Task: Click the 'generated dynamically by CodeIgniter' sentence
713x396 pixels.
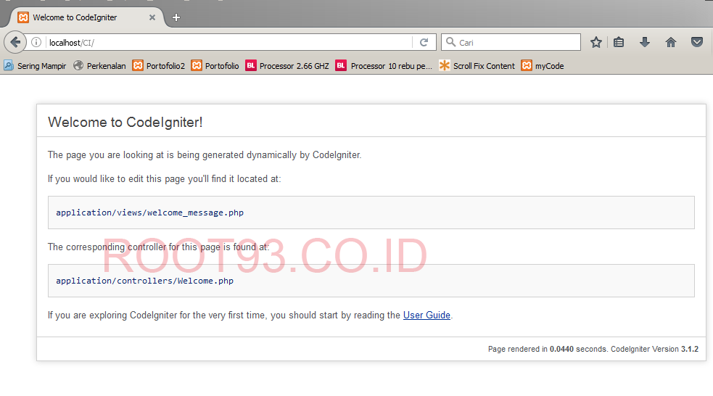Action: click(x=205, y=154)
